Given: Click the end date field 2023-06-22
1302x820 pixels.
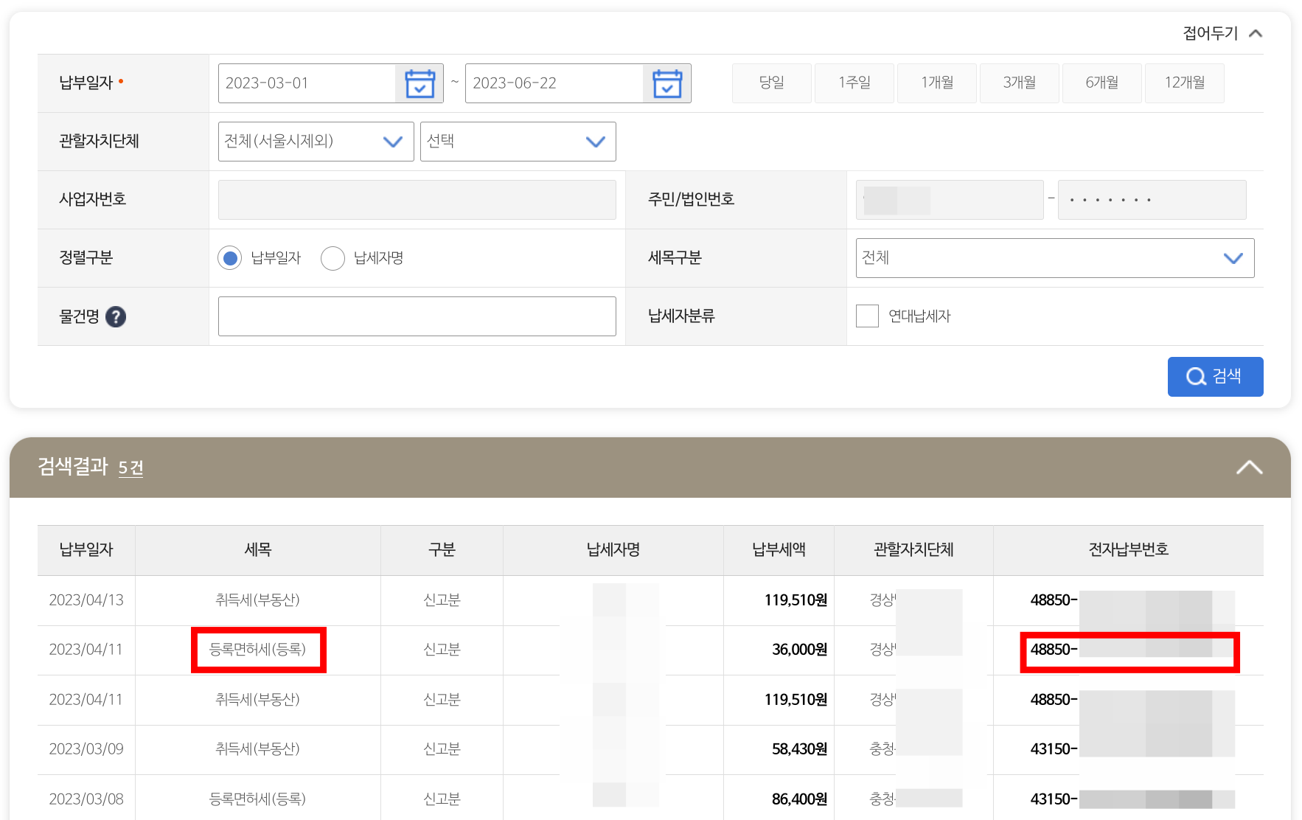Looking at the screenshot, I should pyautogui.click(x=554, y=83).
